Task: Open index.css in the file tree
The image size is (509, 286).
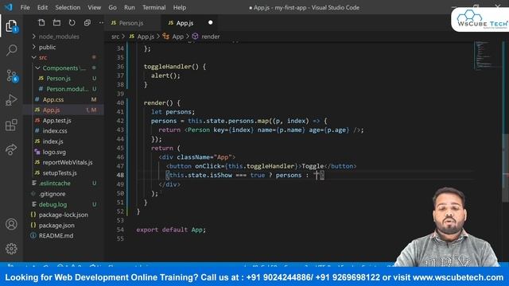Action: [55, 131]
